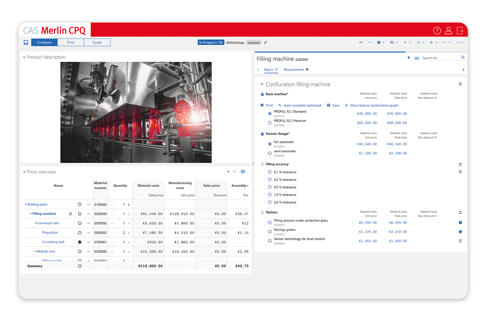Collapse the Product description section

point(25,57)
